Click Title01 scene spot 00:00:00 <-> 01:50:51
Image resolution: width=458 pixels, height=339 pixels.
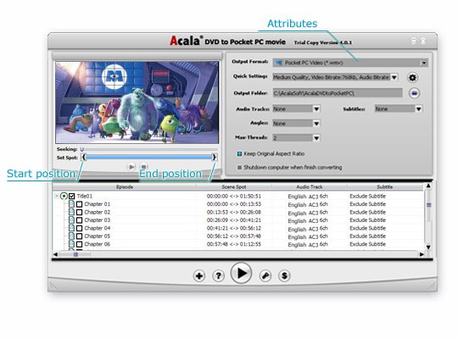(234, 197)
